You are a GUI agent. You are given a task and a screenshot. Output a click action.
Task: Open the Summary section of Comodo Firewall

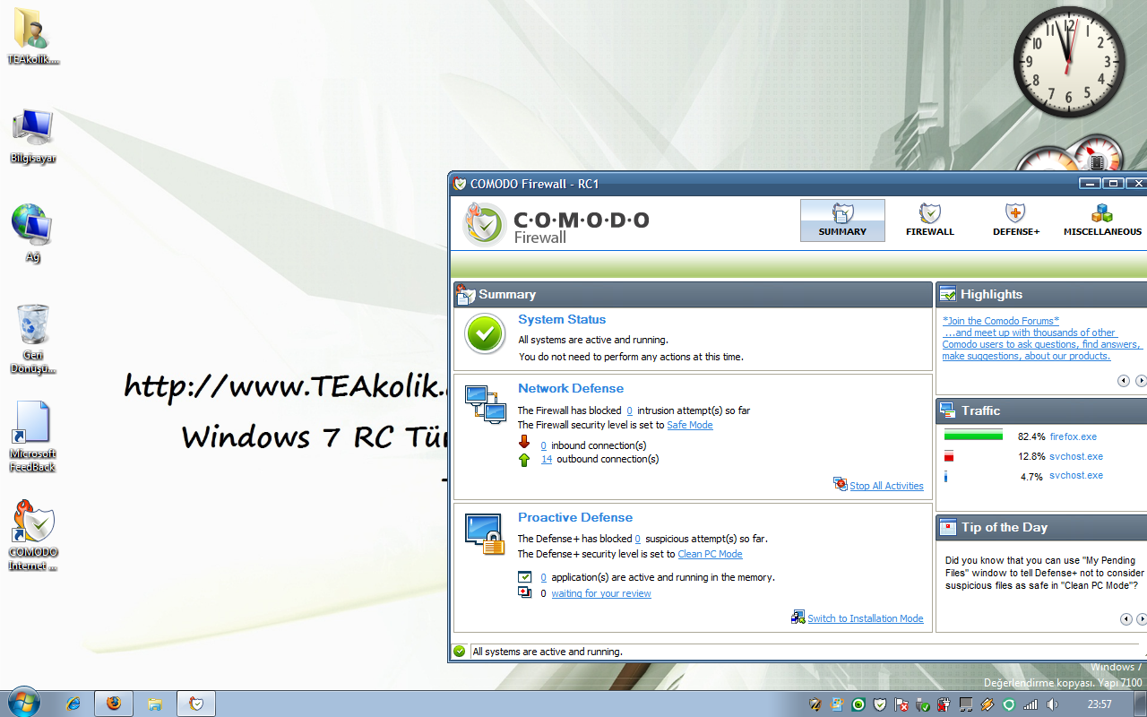point(842,220)
